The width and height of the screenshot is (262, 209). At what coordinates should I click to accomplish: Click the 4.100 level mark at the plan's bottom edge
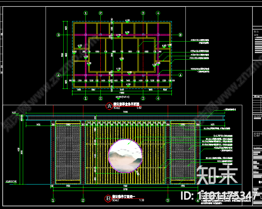point(128,84)
